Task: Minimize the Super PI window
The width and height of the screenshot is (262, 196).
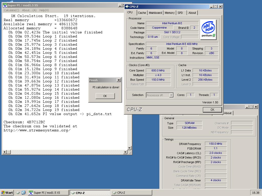Action: click(120, 6)
